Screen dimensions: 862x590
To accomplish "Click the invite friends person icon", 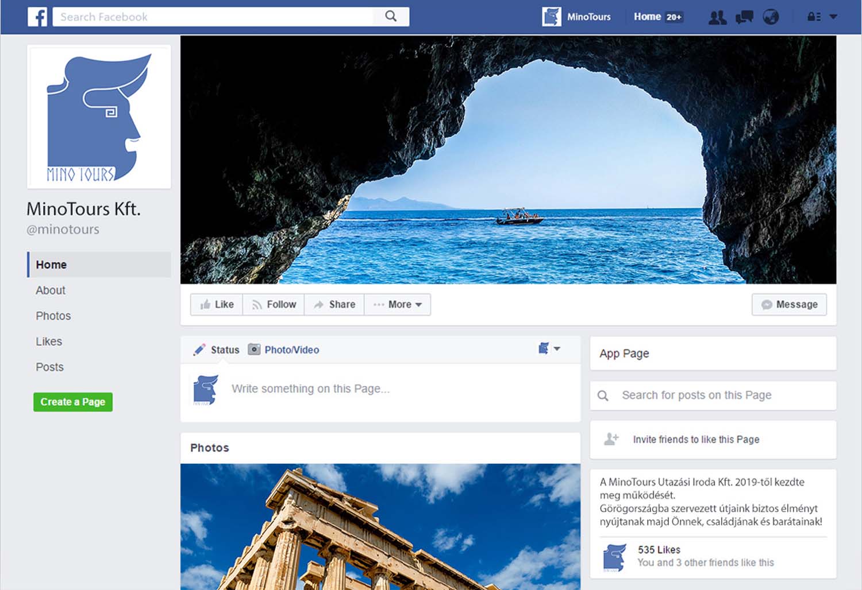I will (x=611, y=440).
